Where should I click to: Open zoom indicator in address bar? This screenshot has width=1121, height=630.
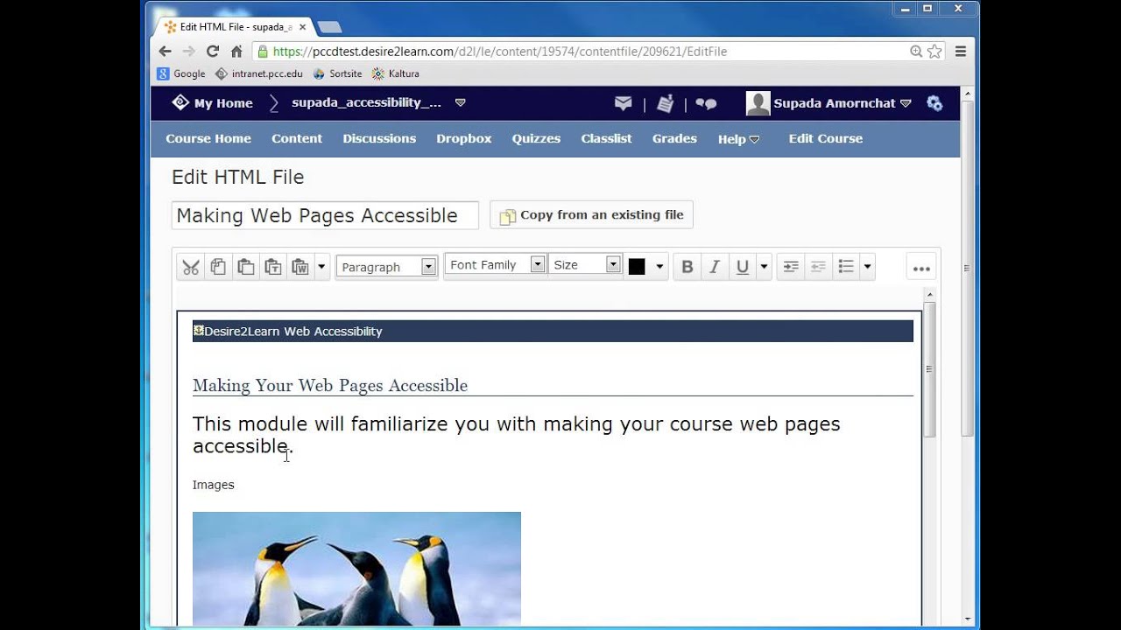(916, 52)
